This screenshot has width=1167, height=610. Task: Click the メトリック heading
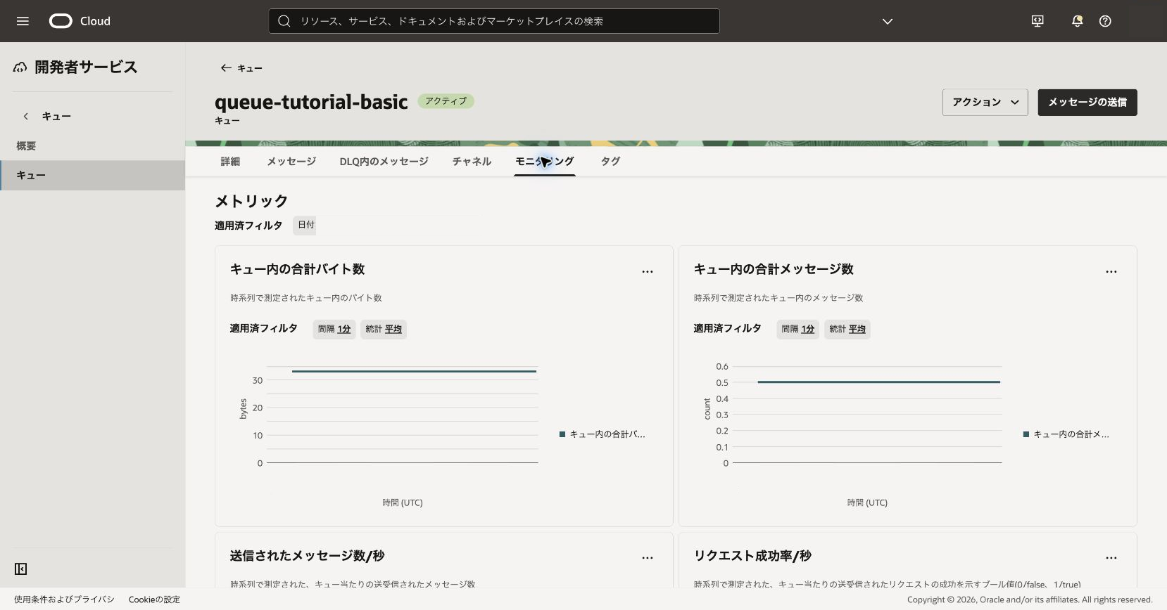(251, 201)
